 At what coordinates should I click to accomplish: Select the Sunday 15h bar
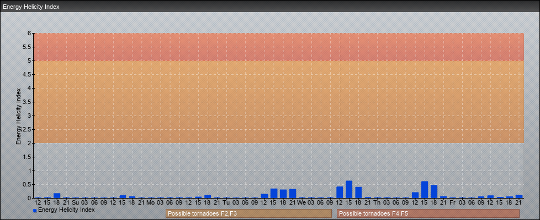click(123, 197)
